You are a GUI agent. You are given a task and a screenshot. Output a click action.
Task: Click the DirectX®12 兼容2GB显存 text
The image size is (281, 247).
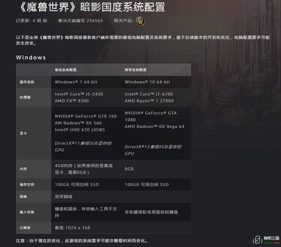(153, 150)
